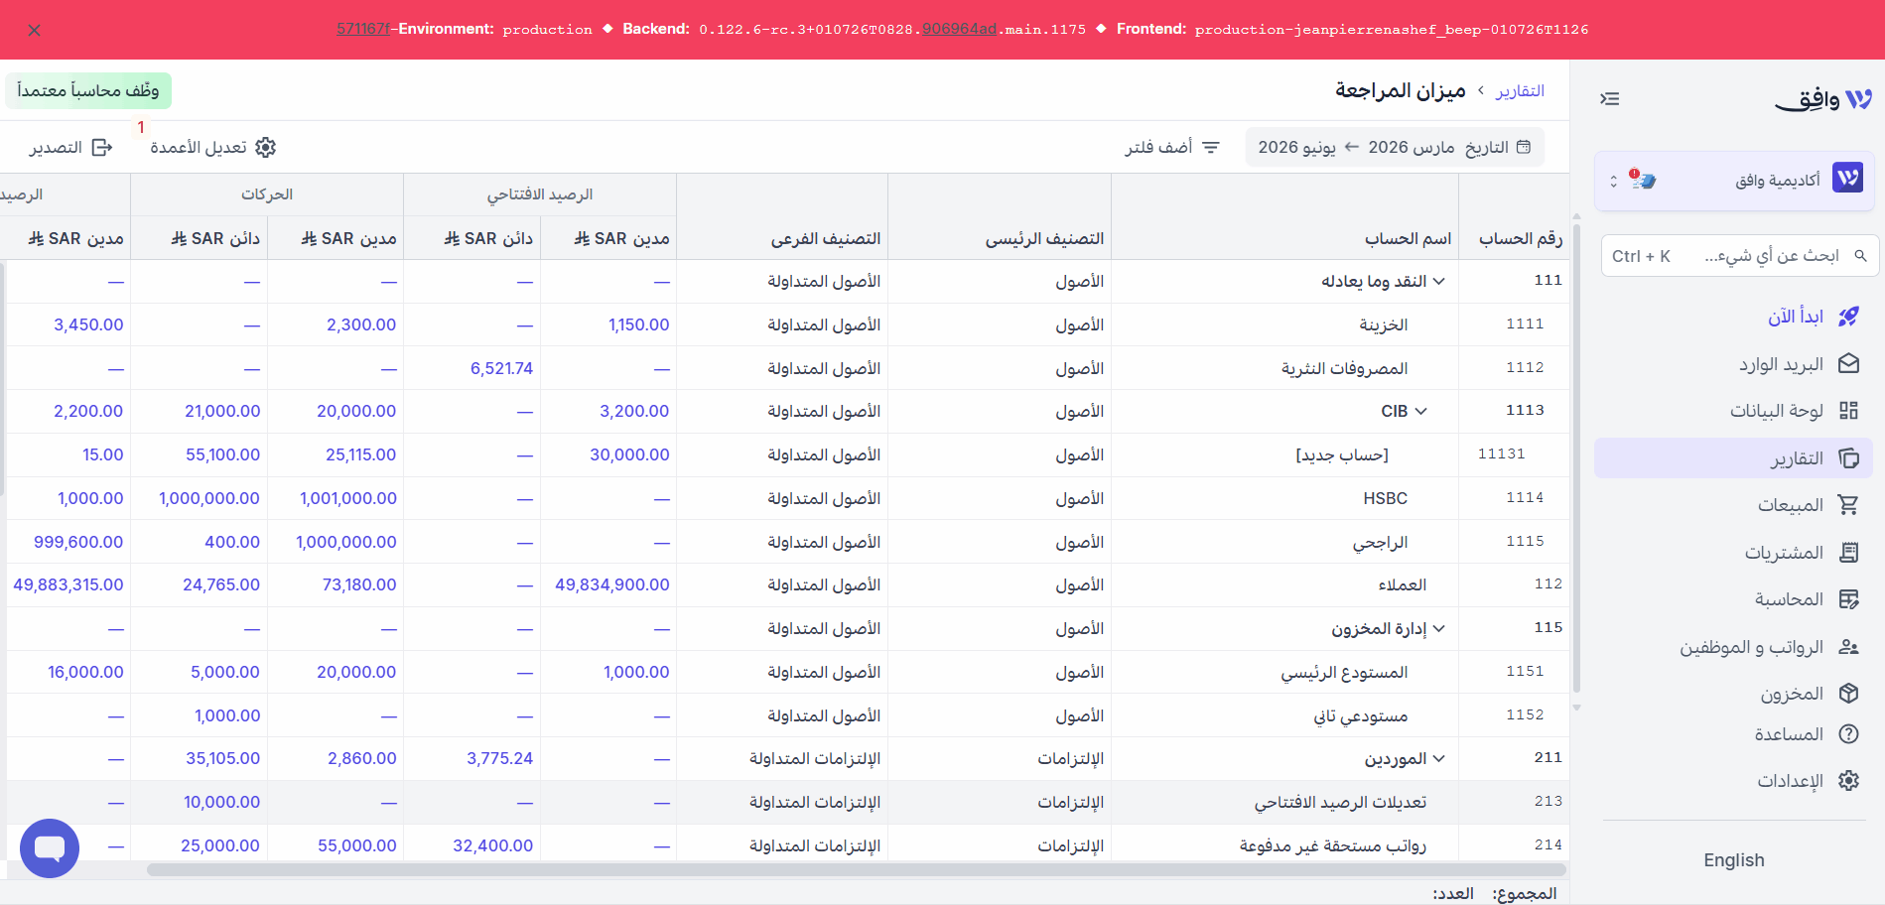Click the رقم الحساب column header
1885x905 pixels.
[x=1520, y=239]
